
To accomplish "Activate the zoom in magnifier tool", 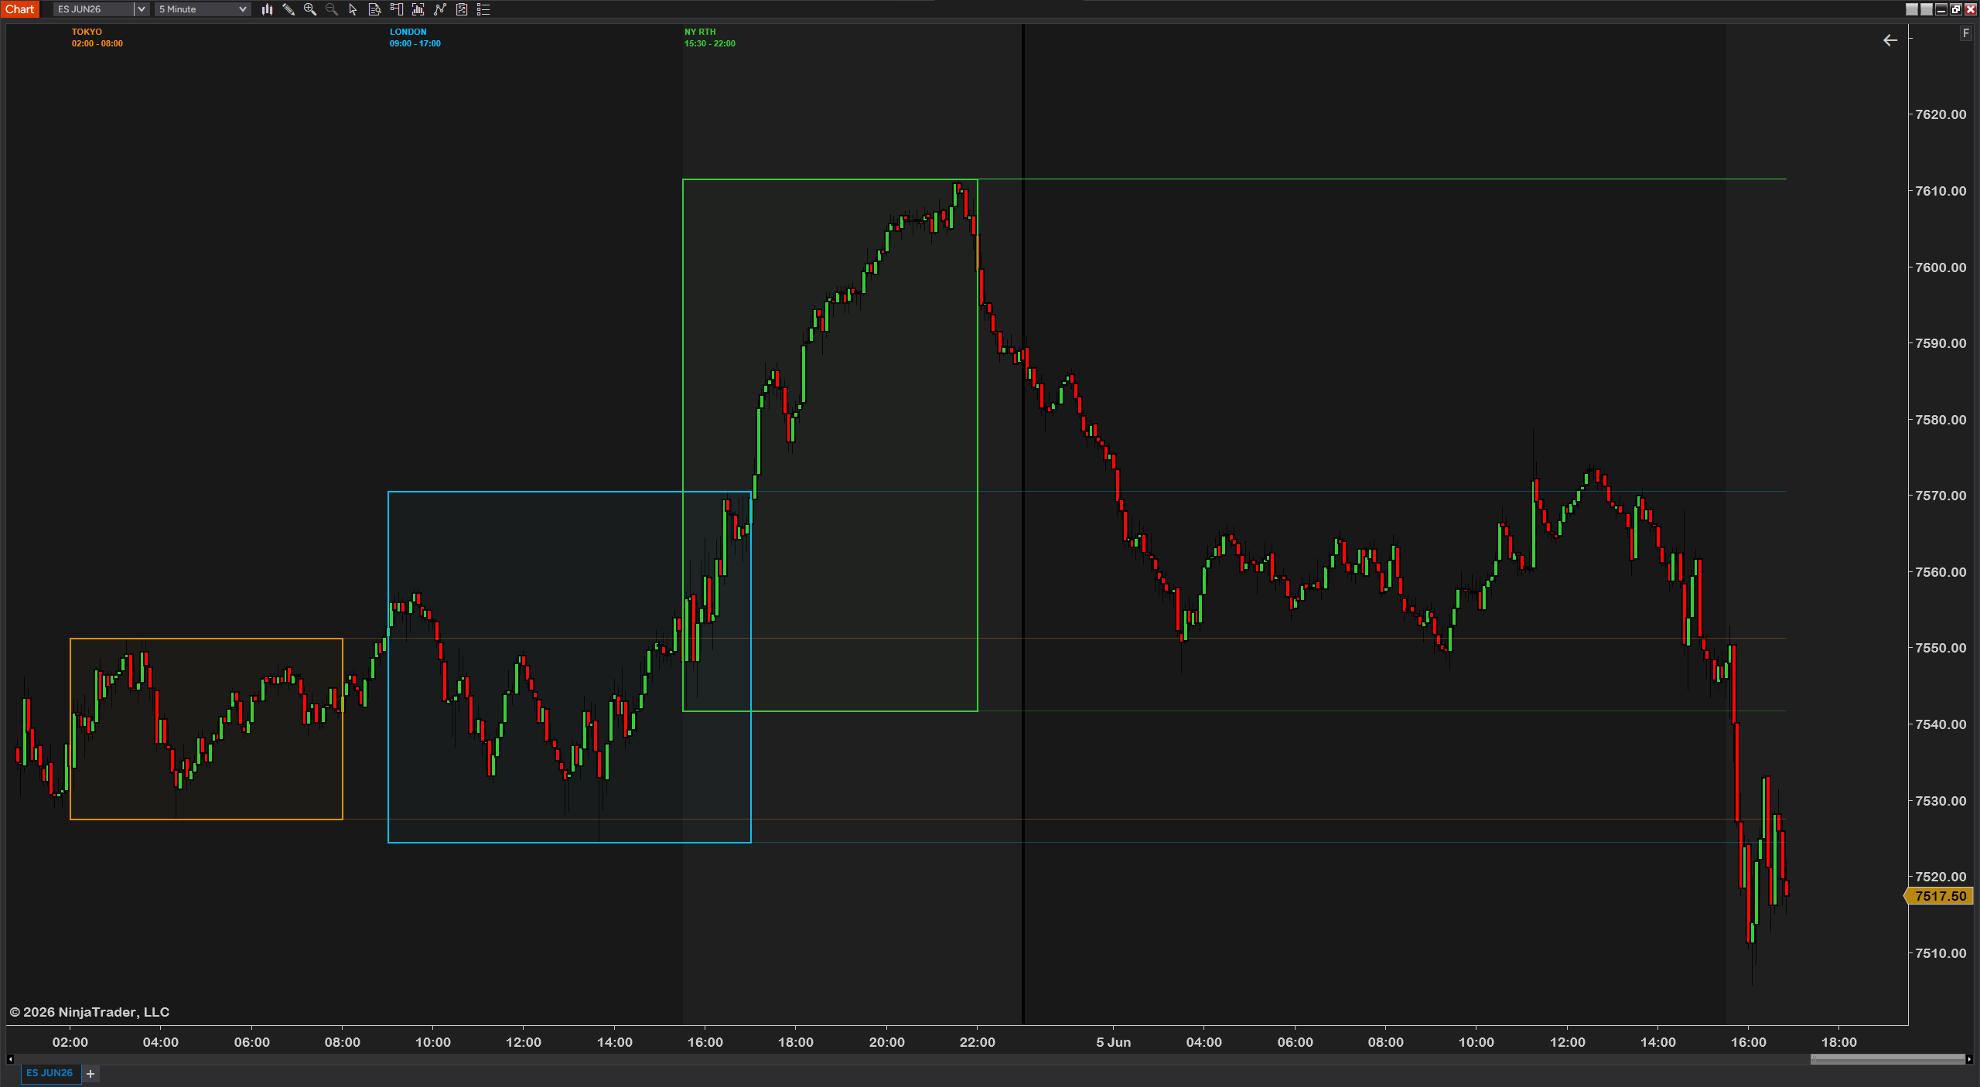I will click(x=310, y=9).
